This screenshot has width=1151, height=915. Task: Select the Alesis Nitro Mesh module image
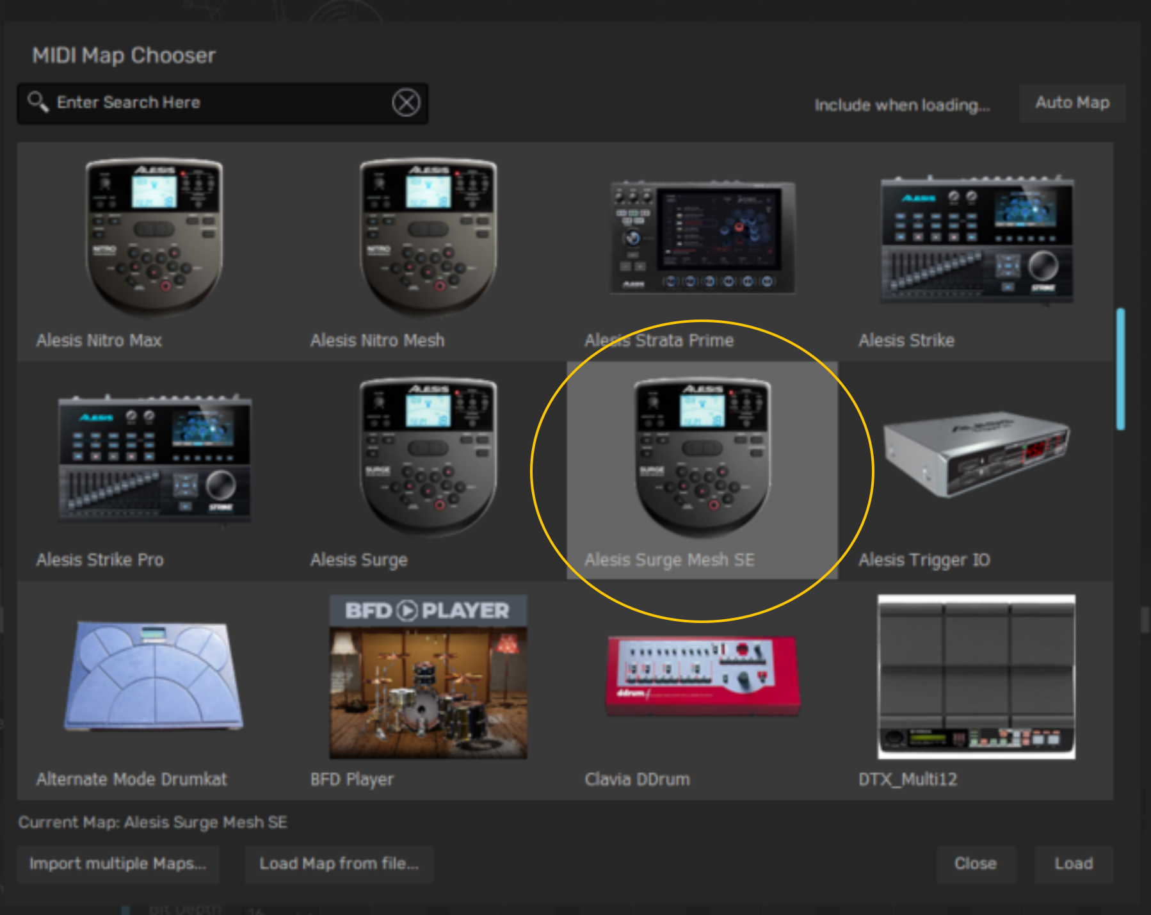[428, 237]
